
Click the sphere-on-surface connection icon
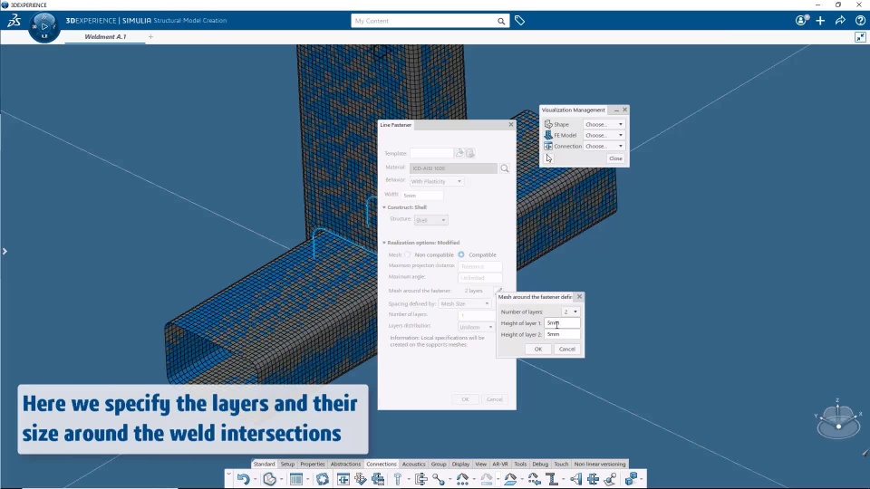pyautogui.click(x=609, y=479)
